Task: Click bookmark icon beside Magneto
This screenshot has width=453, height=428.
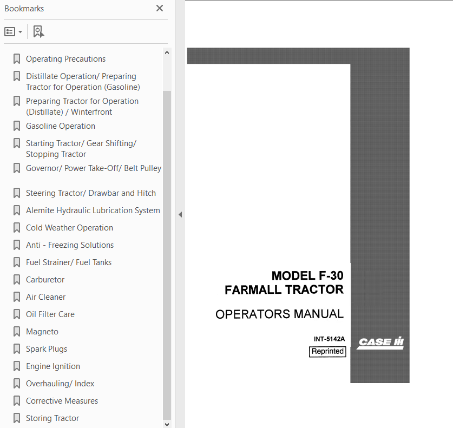Action: click(17, 332)
